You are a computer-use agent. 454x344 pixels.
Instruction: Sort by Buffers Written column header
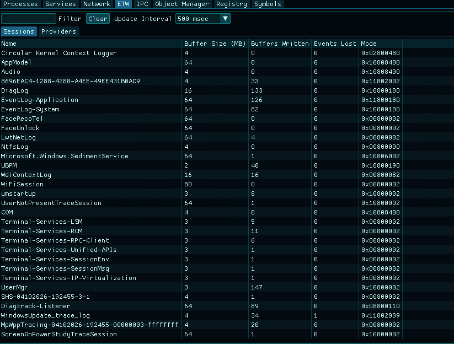coord(280,44)
